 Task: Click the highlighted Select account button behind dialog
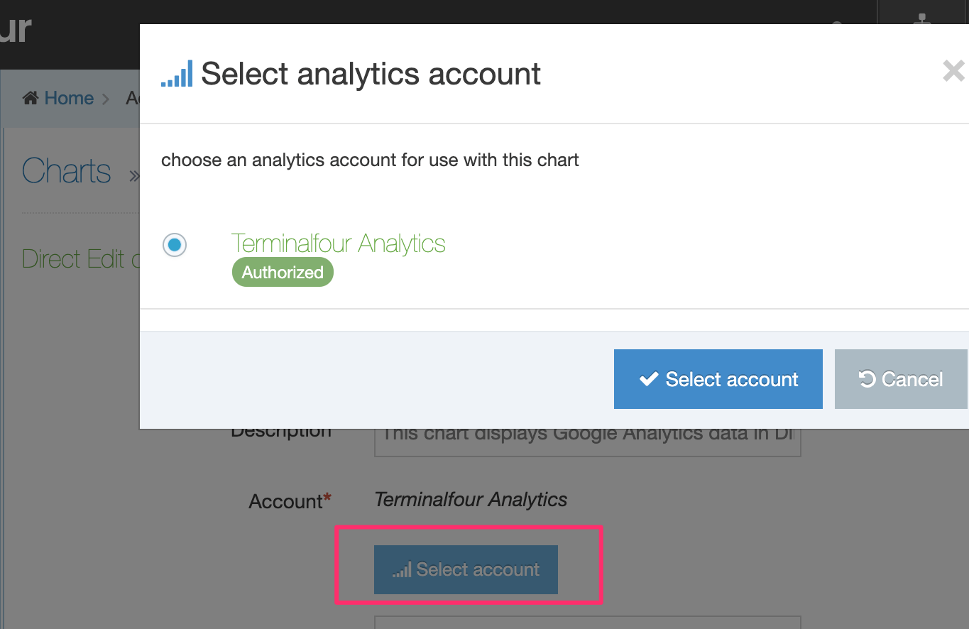tap(466, 569)
